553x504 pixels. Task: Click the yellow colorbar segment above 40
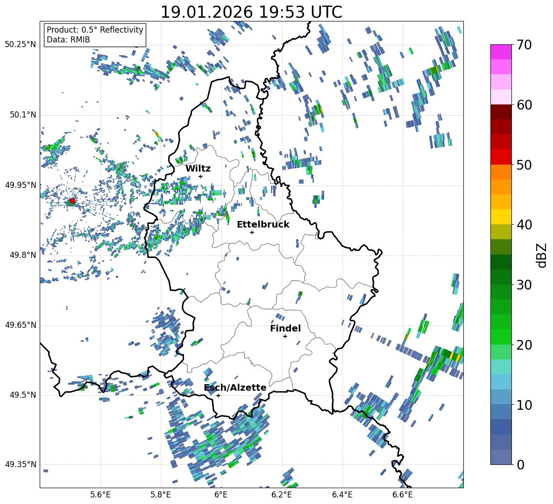[501, 217]
